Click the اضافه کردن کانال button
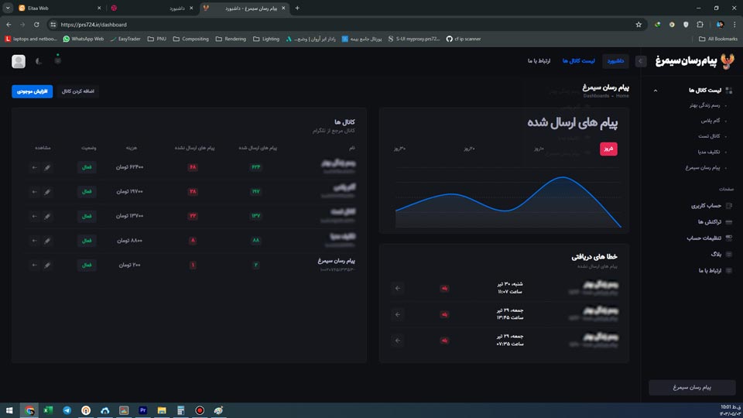 click(x=77, y=91)
